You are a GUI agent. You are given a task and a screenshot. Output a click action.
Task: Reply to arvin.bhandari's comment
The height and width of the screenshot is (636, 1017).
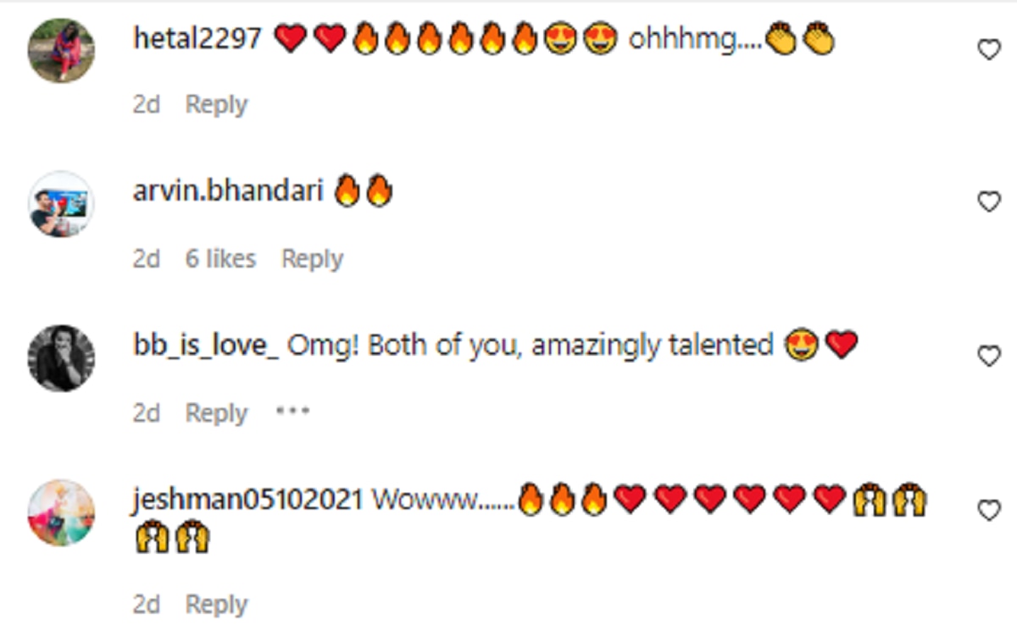312,259
